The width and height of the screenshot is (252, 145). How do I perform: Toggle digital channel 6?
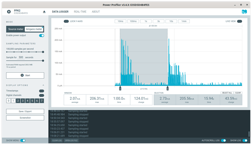(x=37, y=101)
